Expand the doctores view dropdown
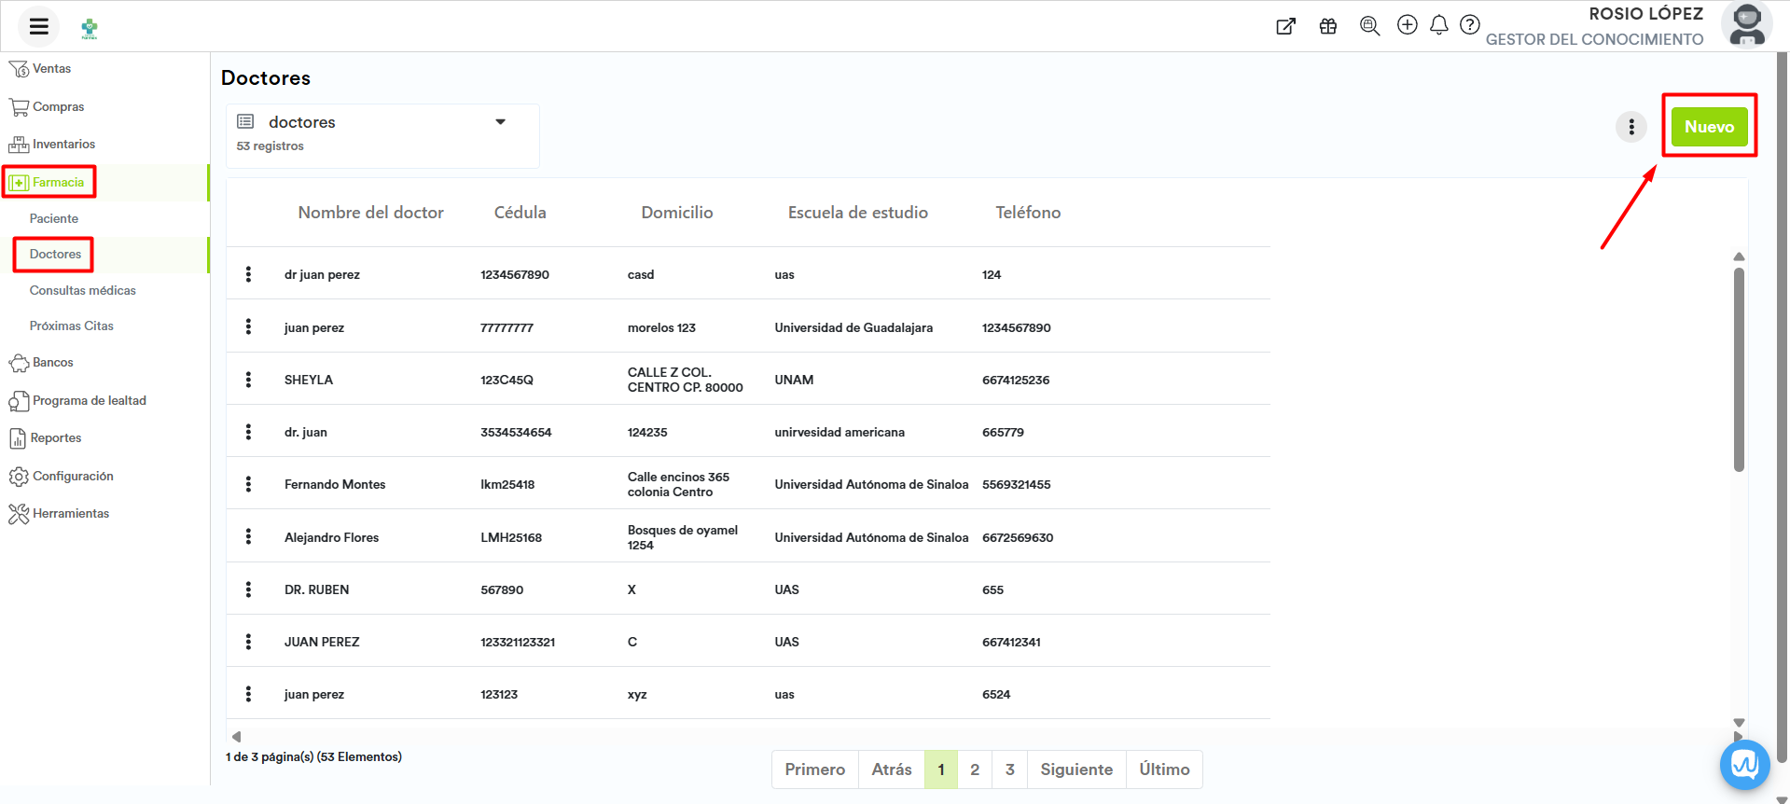Image resolution: width=1790 pixels, height=804 pixels. point(500,122)
